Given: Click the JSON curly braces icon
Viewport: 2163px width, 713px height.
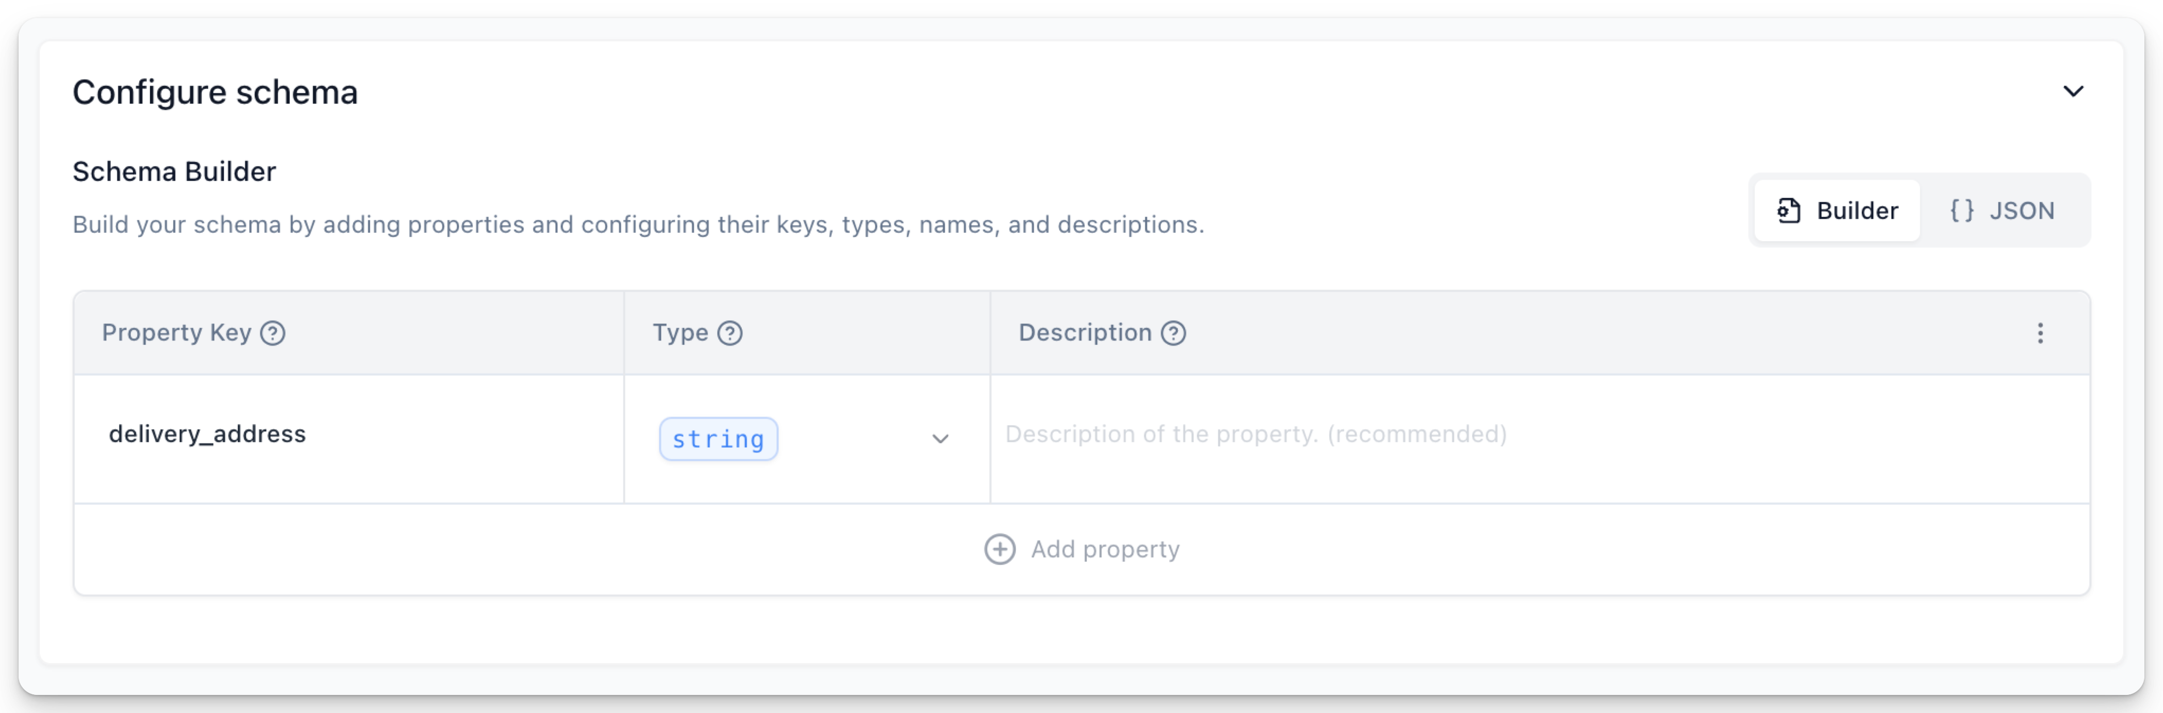Looking at the screenshot, I should (1961, 210).
